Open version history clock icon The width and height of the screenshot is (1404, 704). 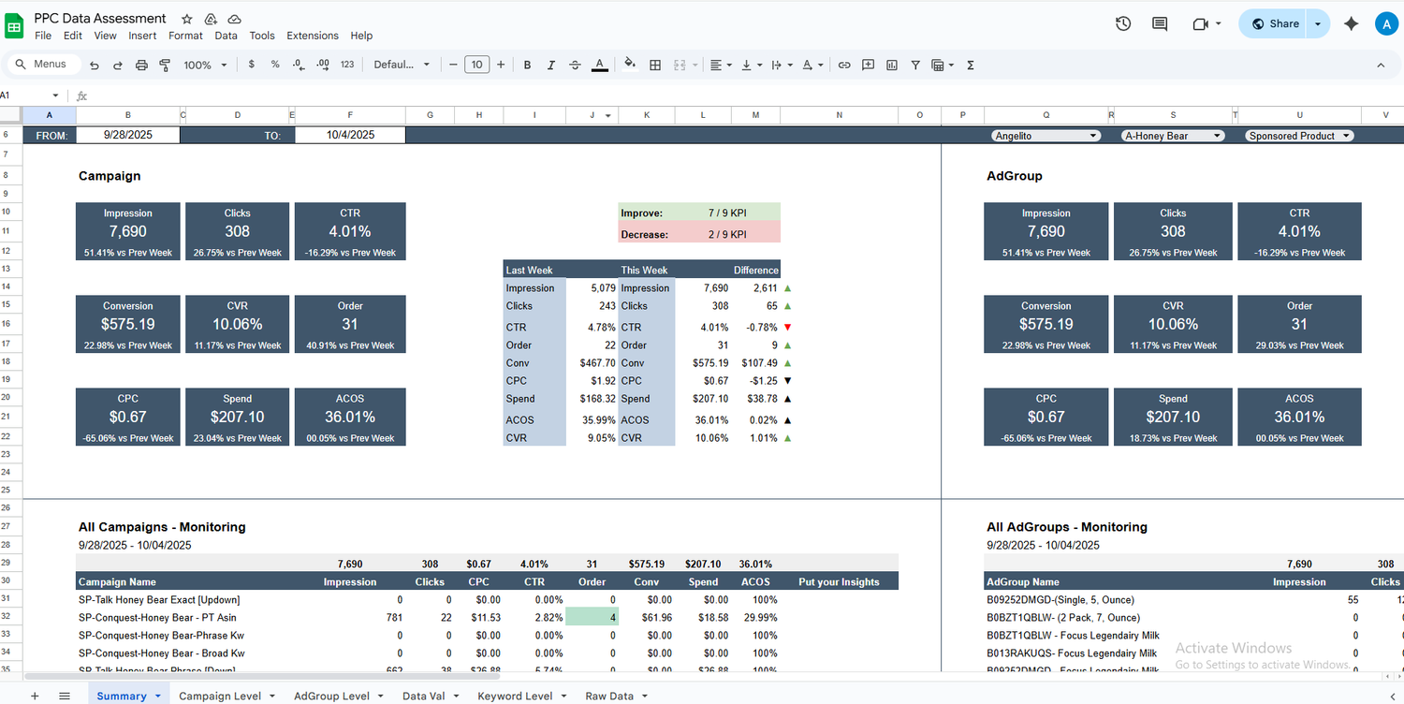tap(1123, 24)
